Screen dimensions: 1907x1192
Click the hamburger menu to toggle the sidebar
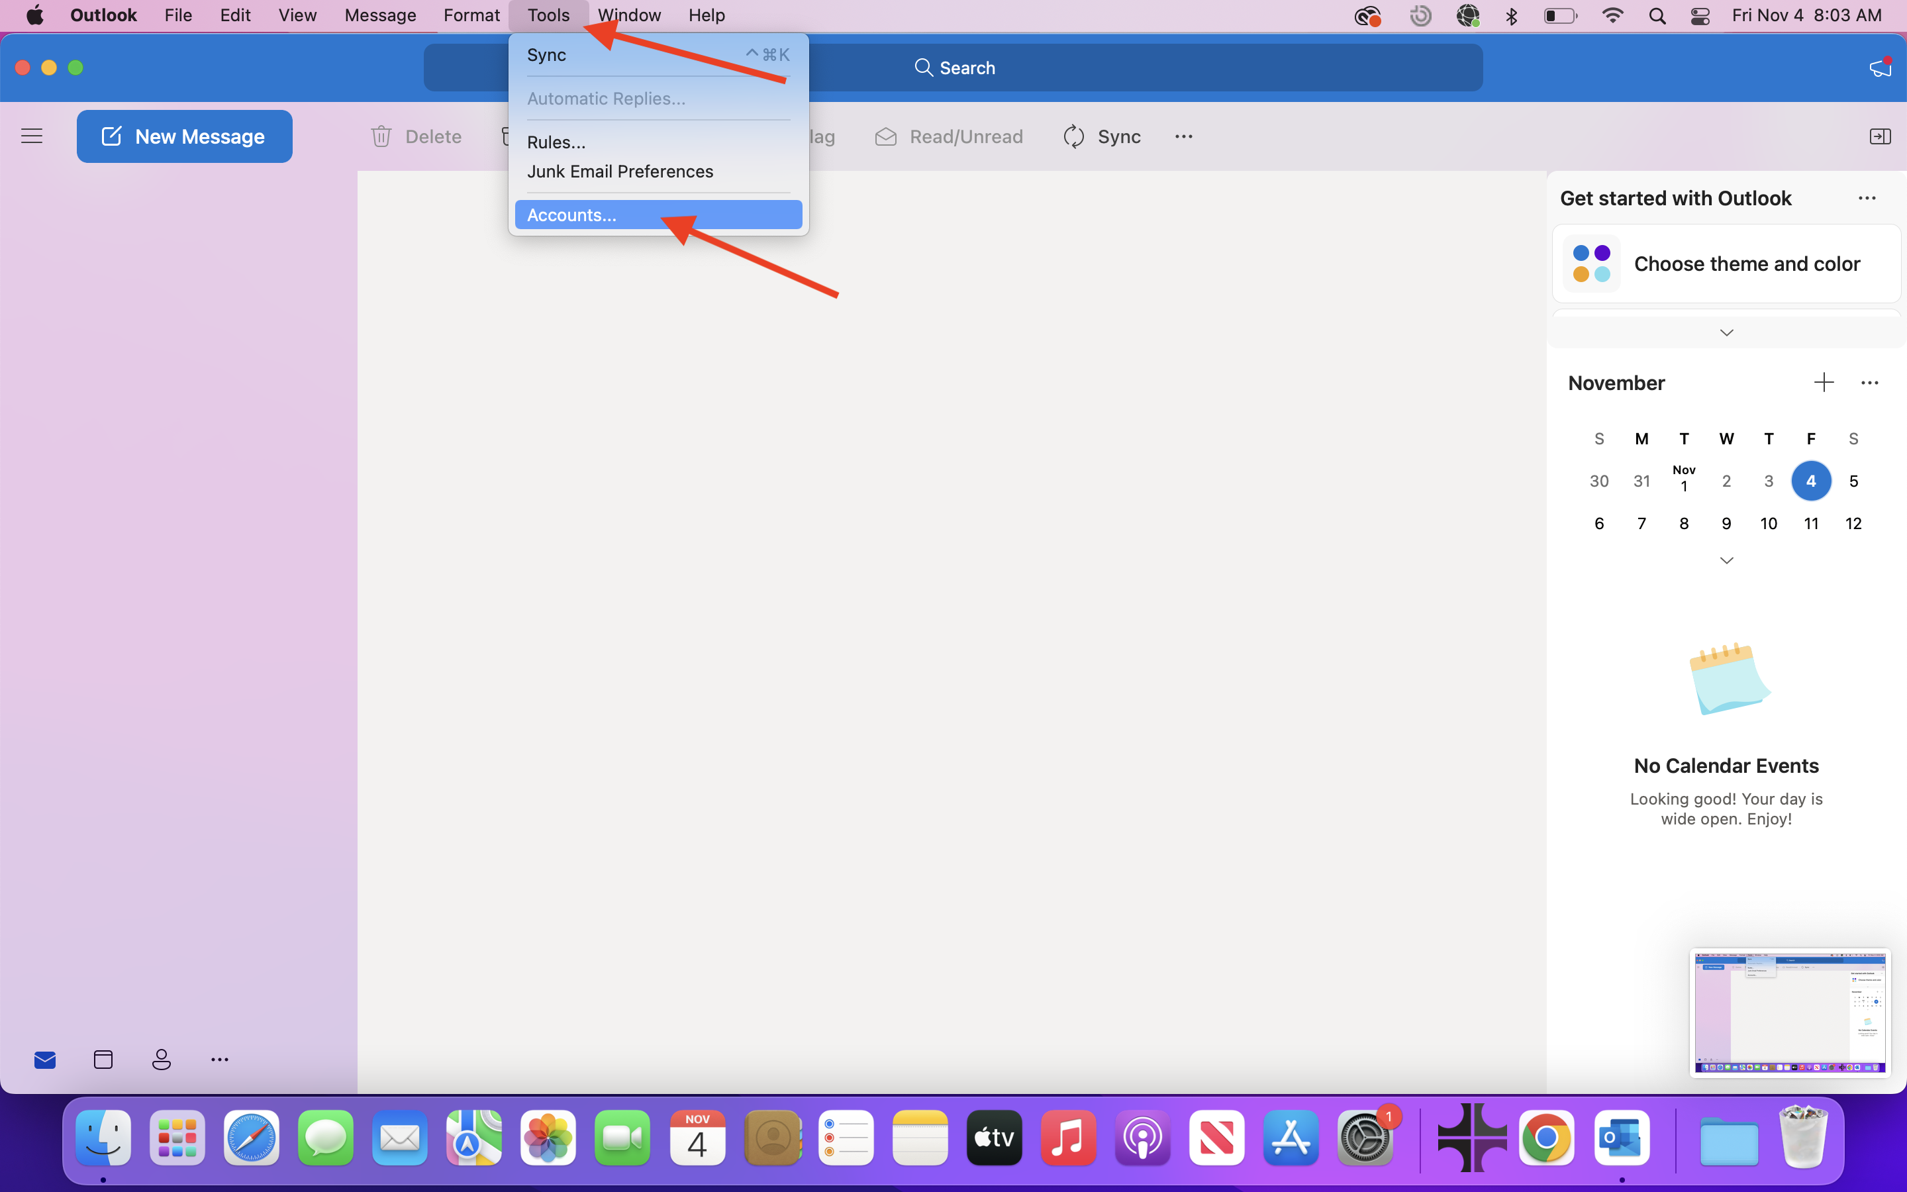tap(32, 136)
